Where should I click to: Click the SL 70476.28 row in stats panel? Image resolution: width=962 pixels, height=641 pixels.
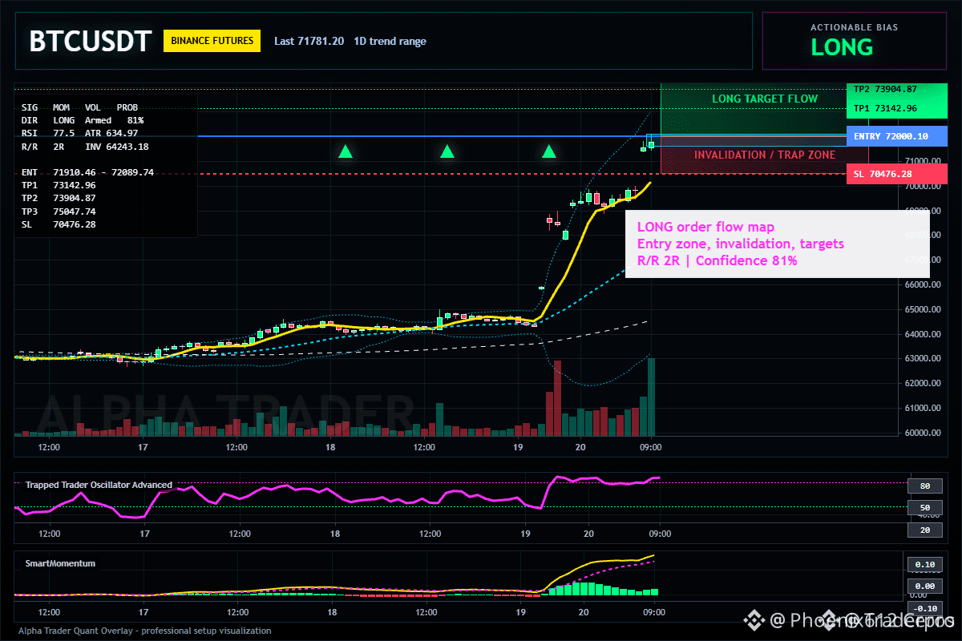coord(59,224)
